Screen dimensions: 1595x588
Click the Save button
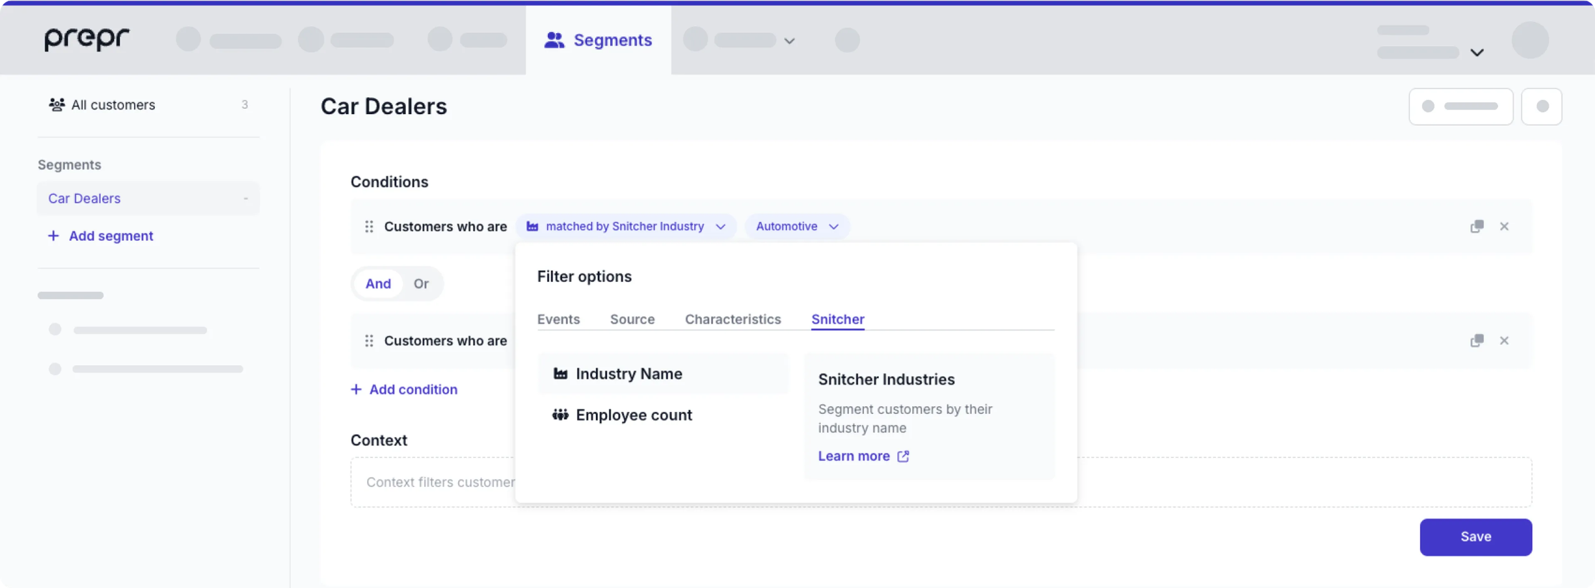pos(1475,537)
